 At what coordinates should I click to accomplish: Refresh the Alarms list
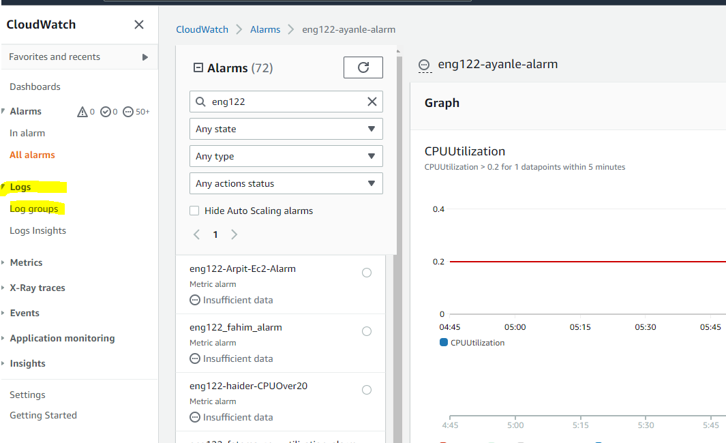click(x=363, y=67)
